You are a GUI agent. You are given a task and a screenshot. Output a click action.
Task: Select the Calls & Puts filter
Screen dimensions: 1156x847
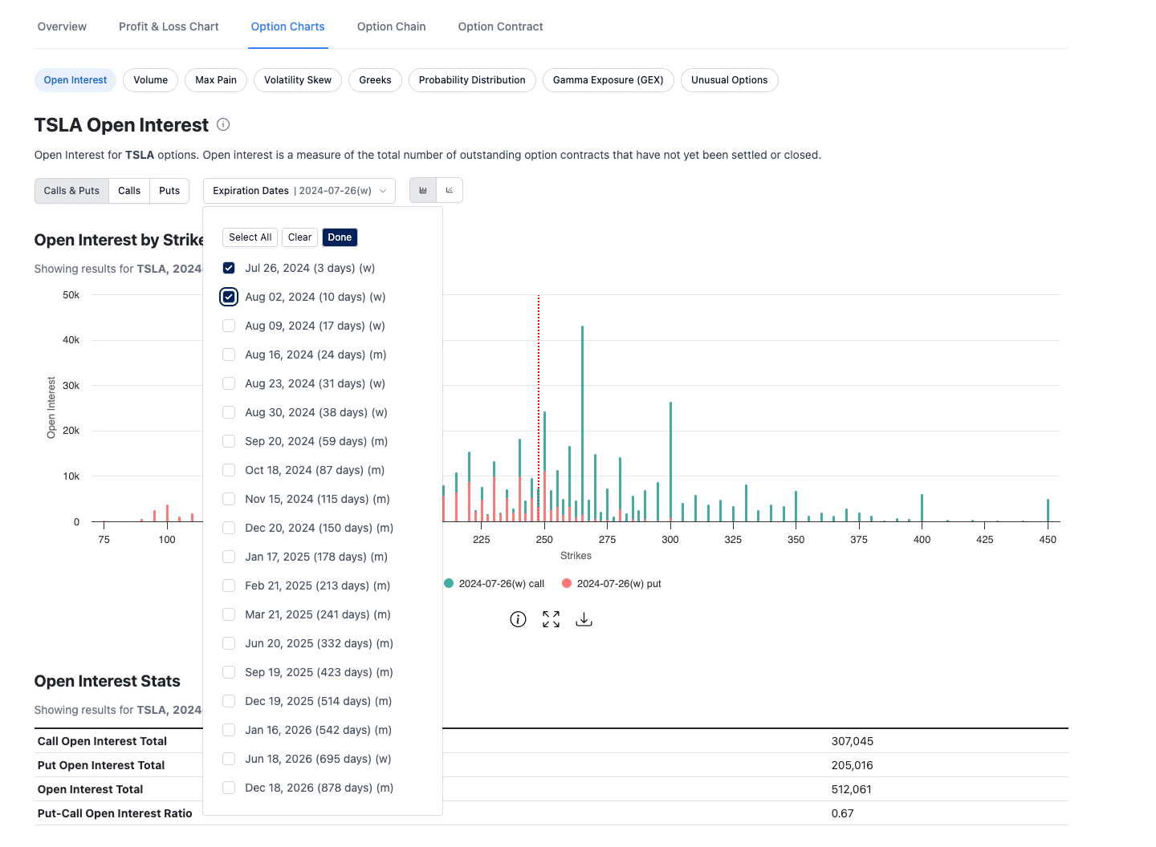pos(71,191)
